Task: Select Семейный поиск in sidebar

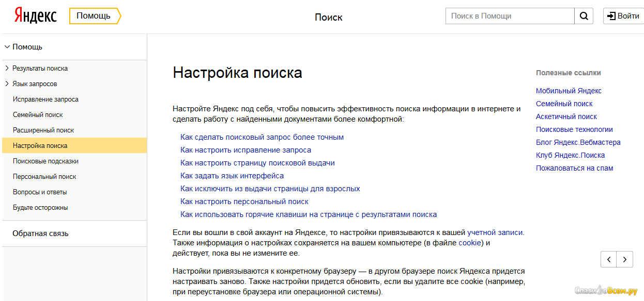Action: [38, 114]
